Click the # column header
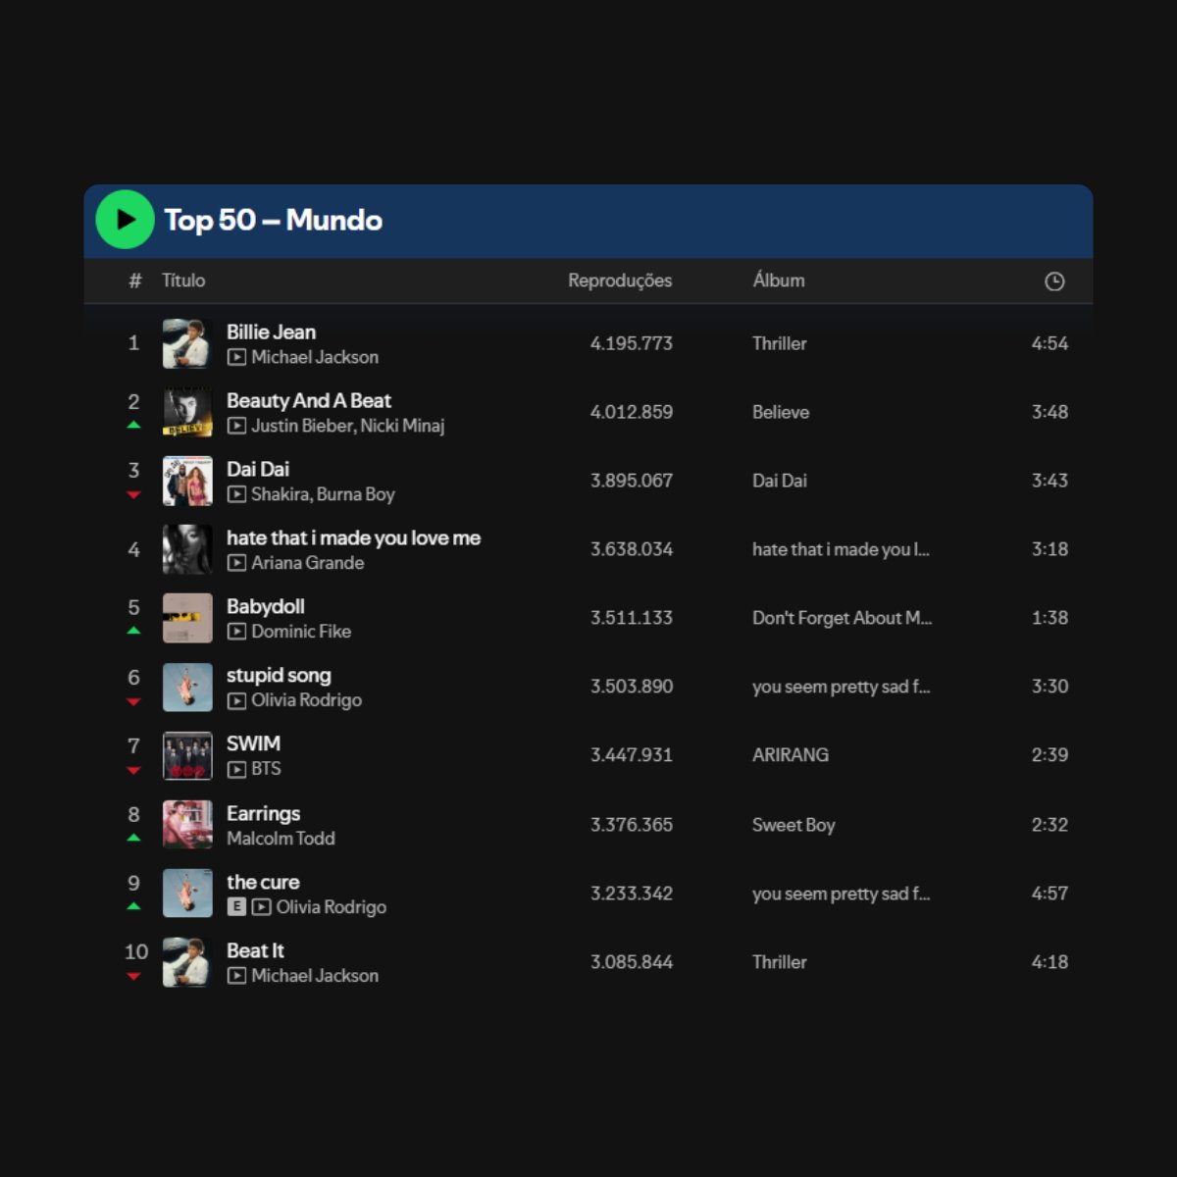Viewport: 1177px width, 1177px height. (135, 281)
